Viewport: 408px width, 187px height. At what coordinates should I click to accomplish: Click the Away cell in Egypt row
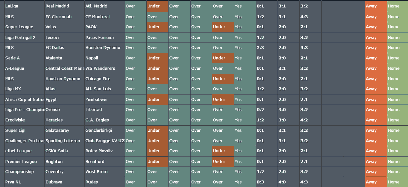click(376, 100)
